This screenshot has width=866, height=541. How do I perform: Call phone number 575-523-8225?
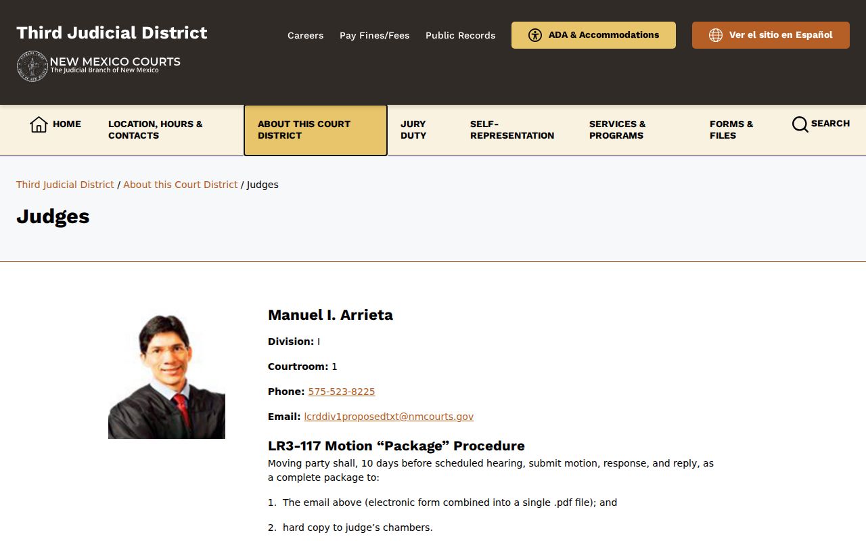click(x=342, y=392)
